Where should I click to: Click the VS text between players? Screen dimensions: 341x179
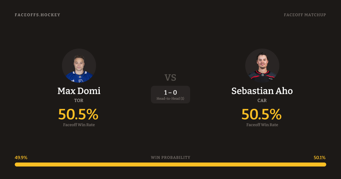pos(170,77)
